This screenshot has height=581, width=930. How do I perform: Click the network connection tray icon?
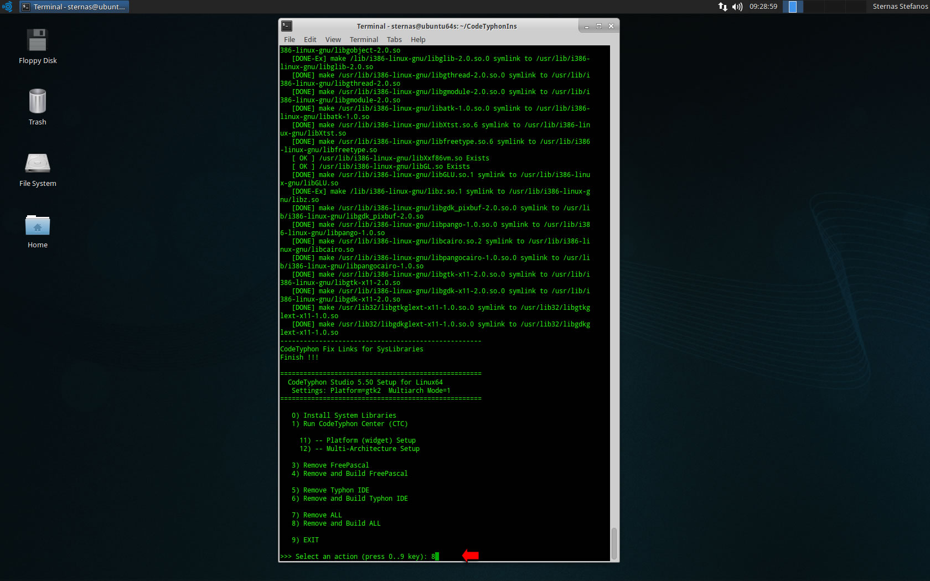coord(722,7)
